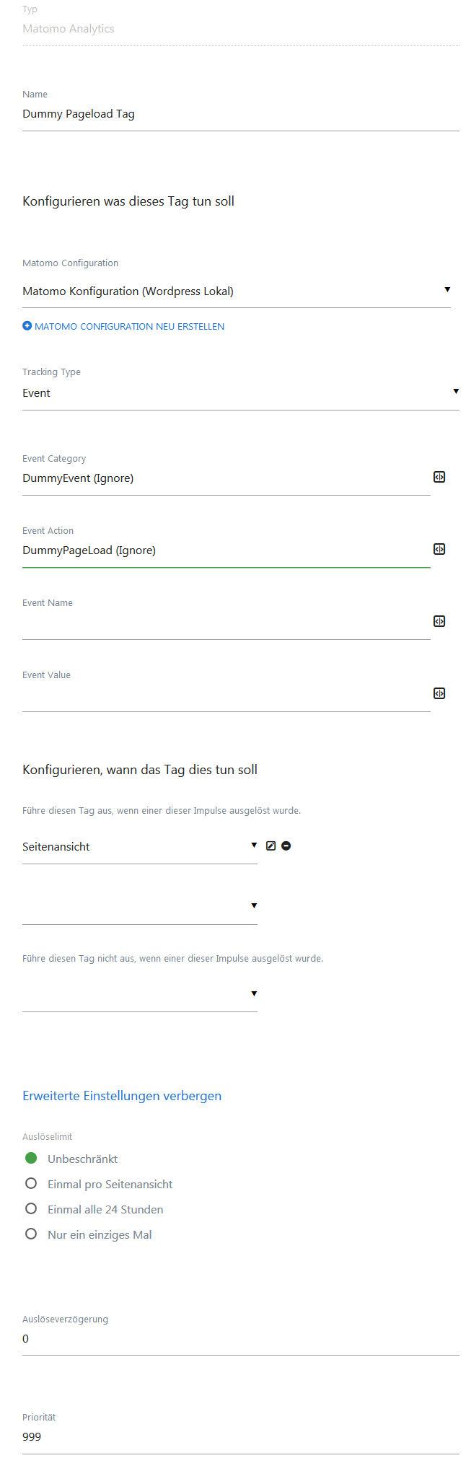This screenshot has width=466, height=1471.
Task: Insert variable into Event Value field
Action: [x=439, y=693]
